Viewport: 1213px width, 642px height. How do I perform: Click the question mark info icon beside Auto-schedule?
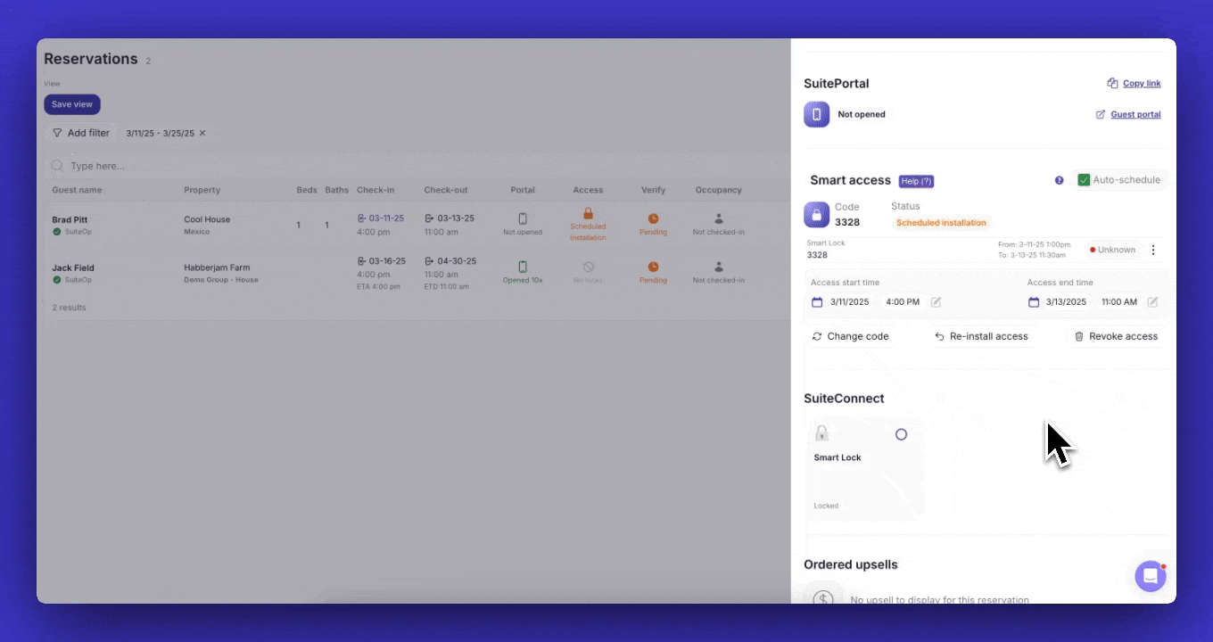click(1059, 180)
